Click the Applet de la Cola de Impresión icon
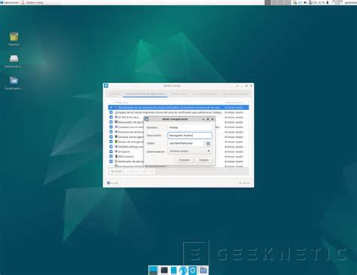Viewport: 357px width, 275px height. (x=116, y=112)
